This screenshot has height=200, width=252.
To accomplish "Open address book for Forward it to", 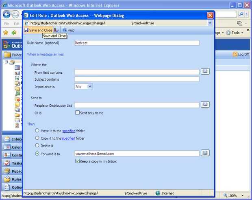I will pyautogui.click(x=205, y=153).
